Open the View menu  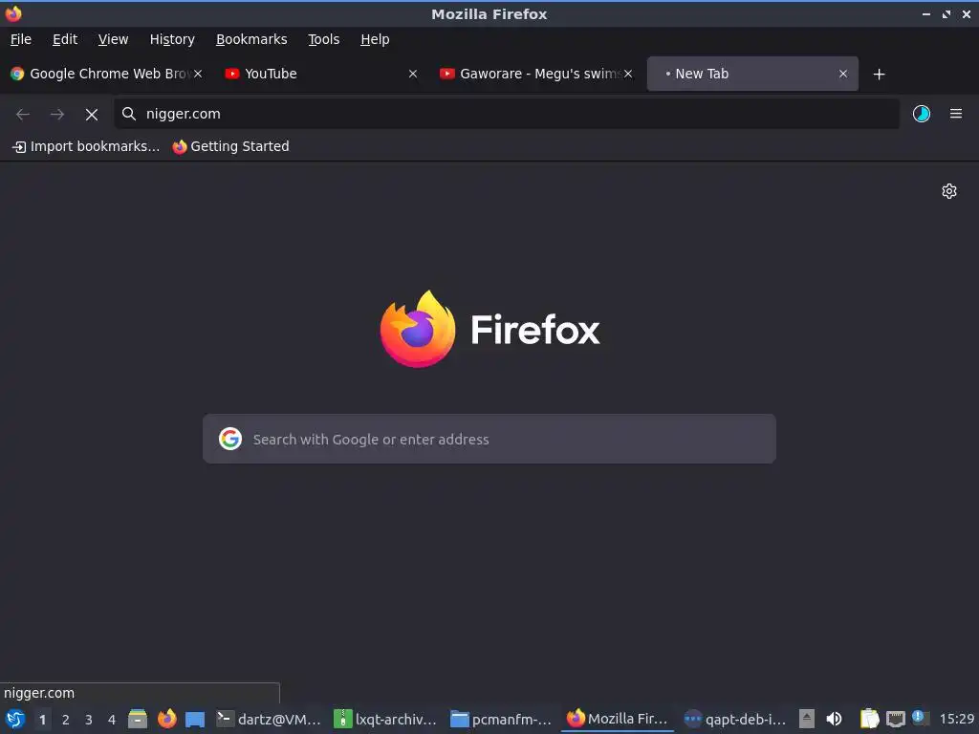click(113, 39)
